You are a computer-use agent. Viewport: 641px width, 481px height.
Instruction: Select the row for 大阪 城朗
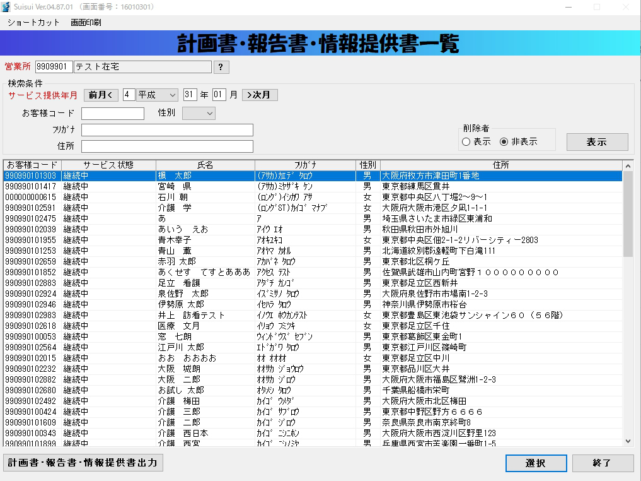pyautogui.click(x=313, y=369)
